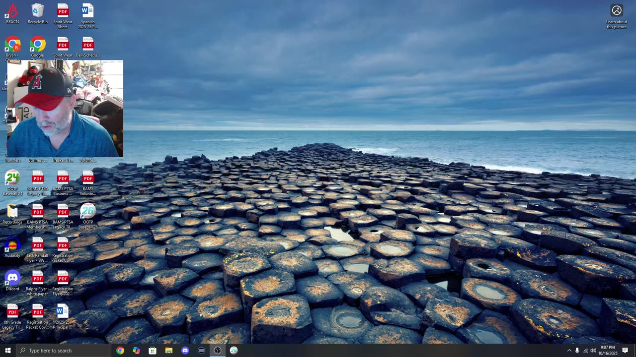The height and width of the screenshot is (357, 636).
Task: Select the Spanish 2025-26 Word document
Action: tap(88, 16)
